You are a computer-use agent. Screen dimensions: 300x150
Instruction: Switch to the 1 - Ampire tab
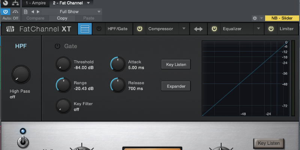coord(36,3)
